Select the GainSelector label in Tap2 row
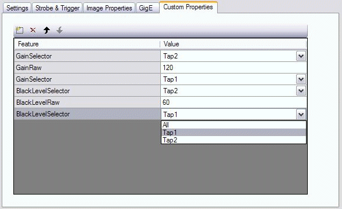This screenshot has width=342, height=209. click(x=34, y=56)
